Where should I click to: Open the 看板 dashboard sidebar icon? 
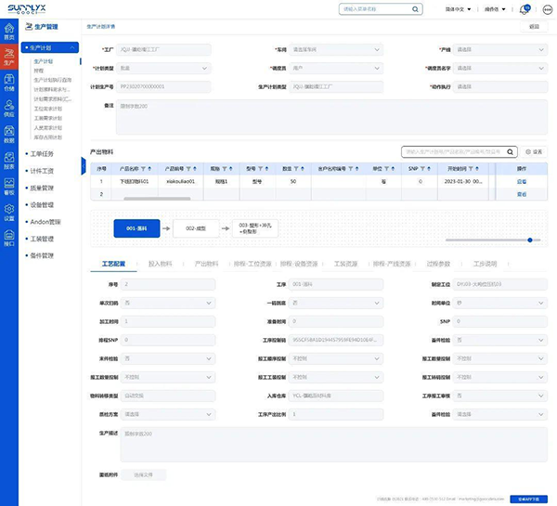[x=9, y=185]
